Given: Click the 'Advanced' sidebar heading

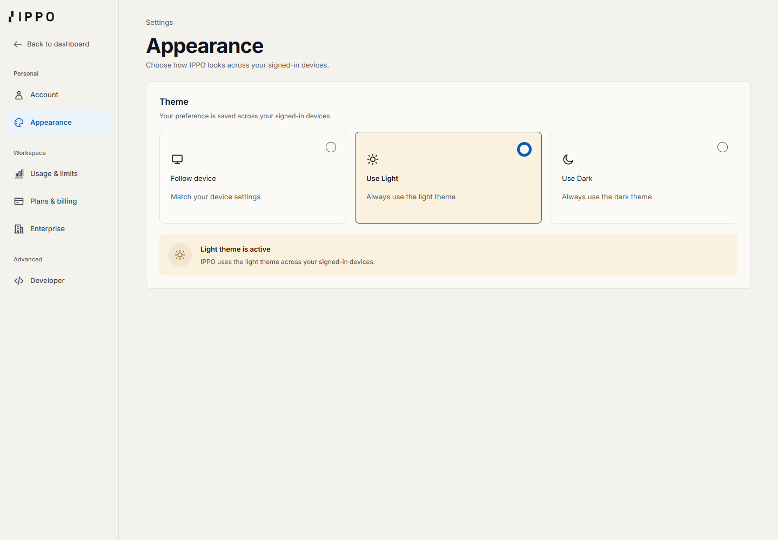Looking at the screenshot, I should coord(28,260).
